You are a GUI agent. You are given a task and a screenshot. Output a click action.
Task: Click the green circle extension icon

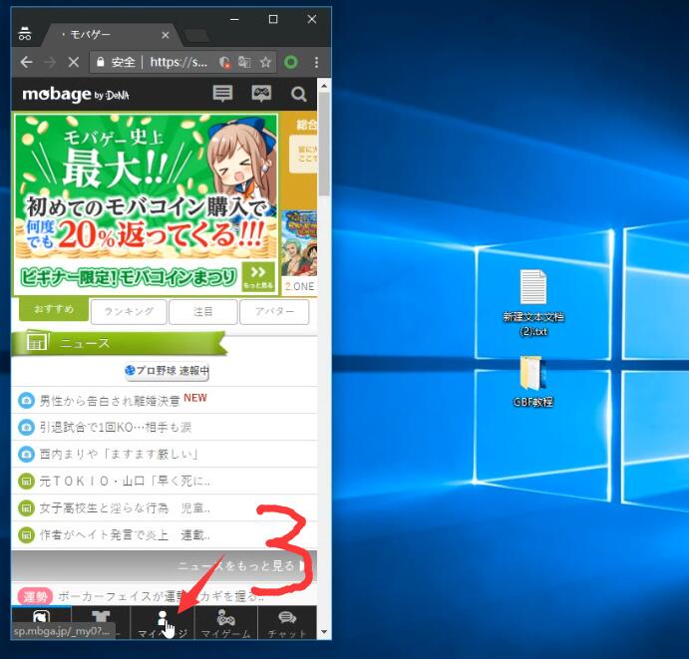pyautogui.click(x=290, y=63)
